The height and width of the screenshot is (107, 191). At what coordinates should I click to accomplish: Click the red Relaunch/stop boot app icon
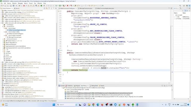pos(67,6)
